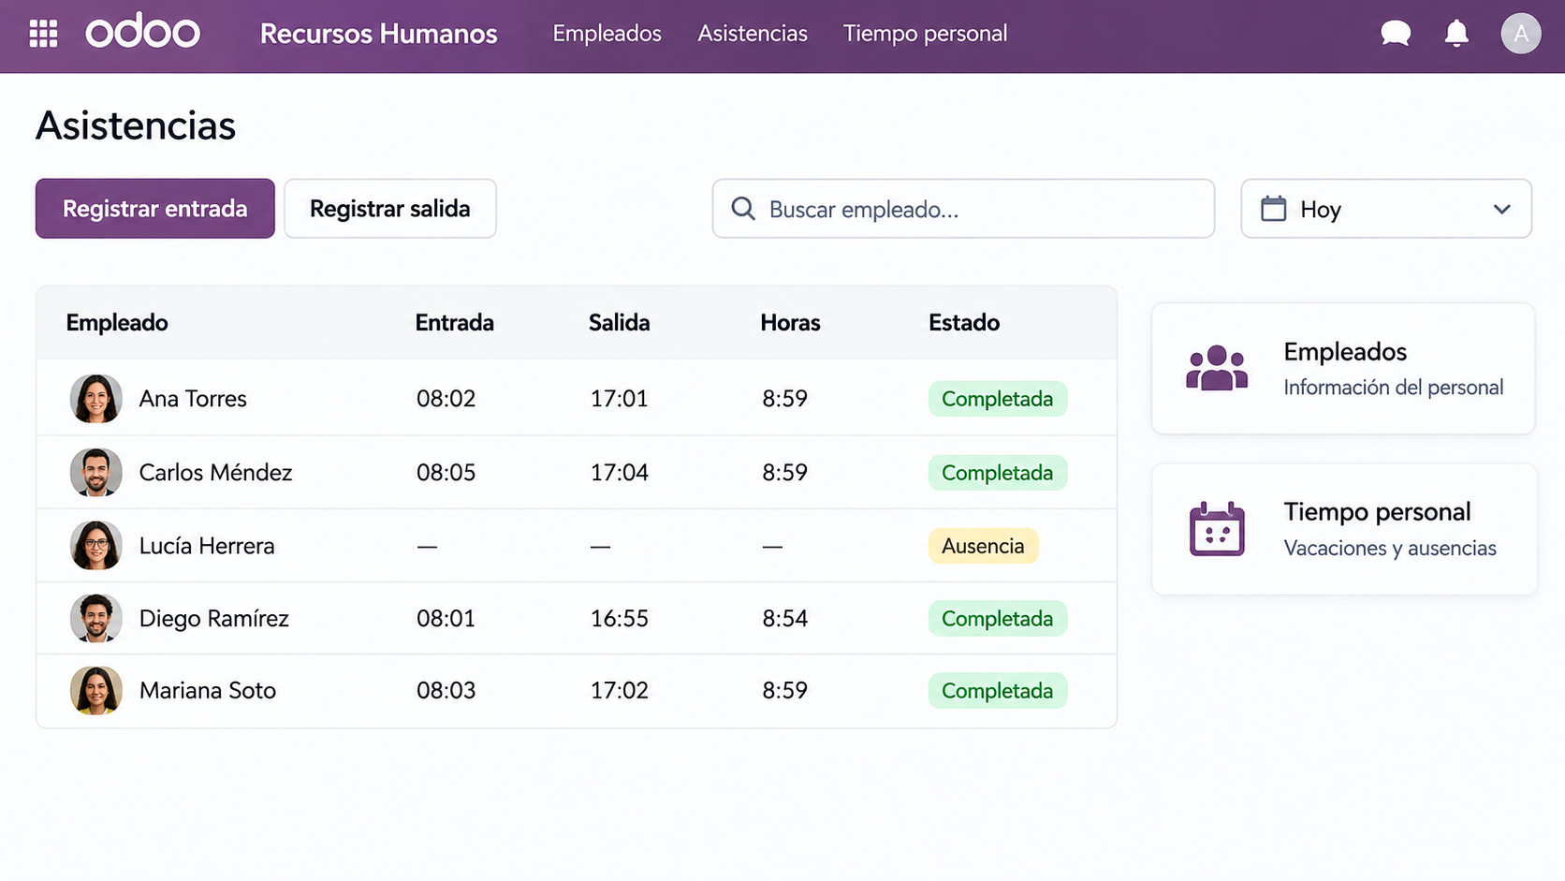Click the 08:05 entry time
This screenshot has width=1565, height=881.
(x=446, y=472)
